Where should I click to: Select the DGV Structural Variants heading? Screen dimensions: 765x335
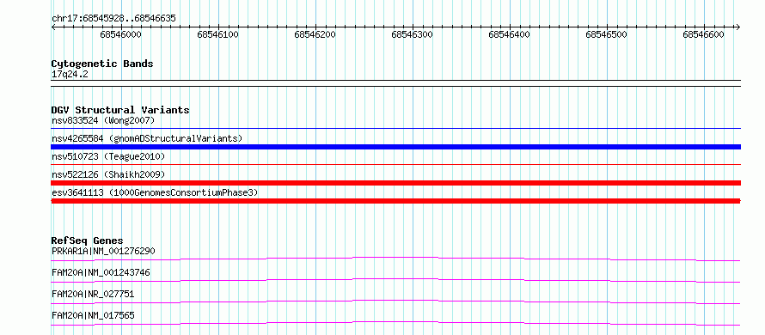(x=120, y=110)
